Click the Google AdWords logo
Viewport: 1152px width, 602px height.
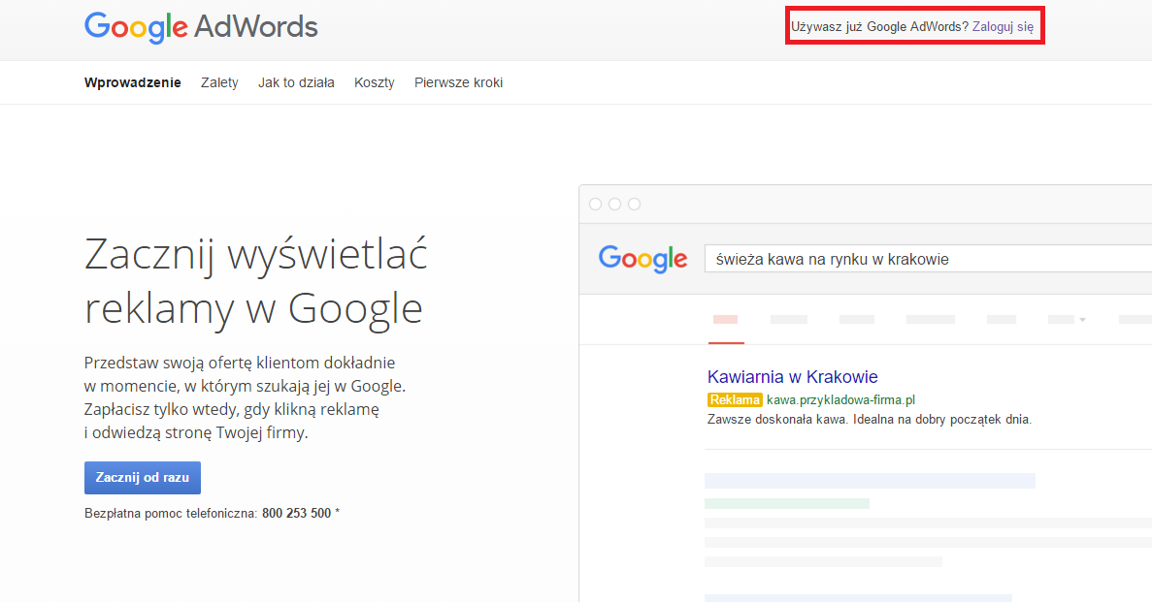pos(201,27)
